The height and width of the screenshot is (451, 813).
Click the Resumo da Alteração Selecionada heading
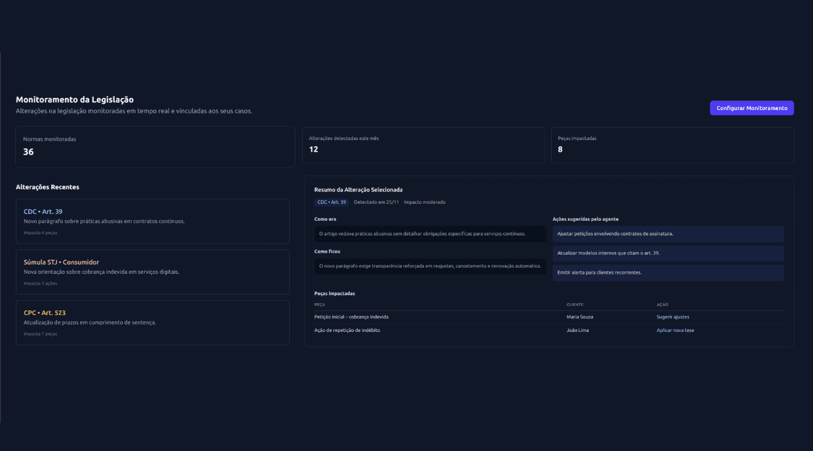(x=359, y=190)
